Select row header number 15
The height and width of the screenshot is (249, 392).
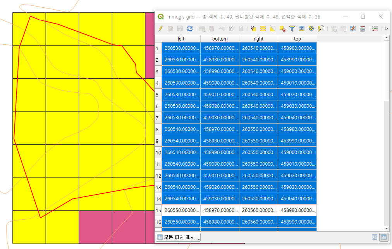pos(158,210)
